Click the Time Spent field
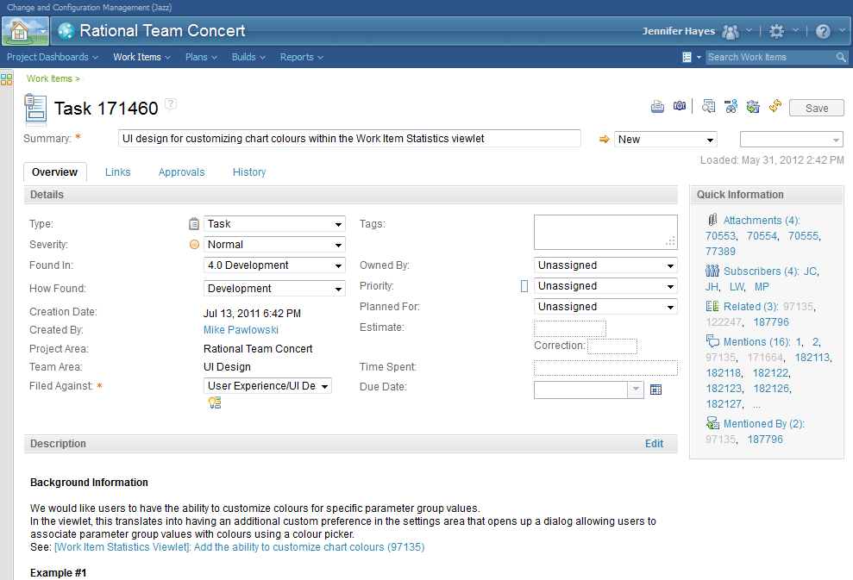 point(605,368)
